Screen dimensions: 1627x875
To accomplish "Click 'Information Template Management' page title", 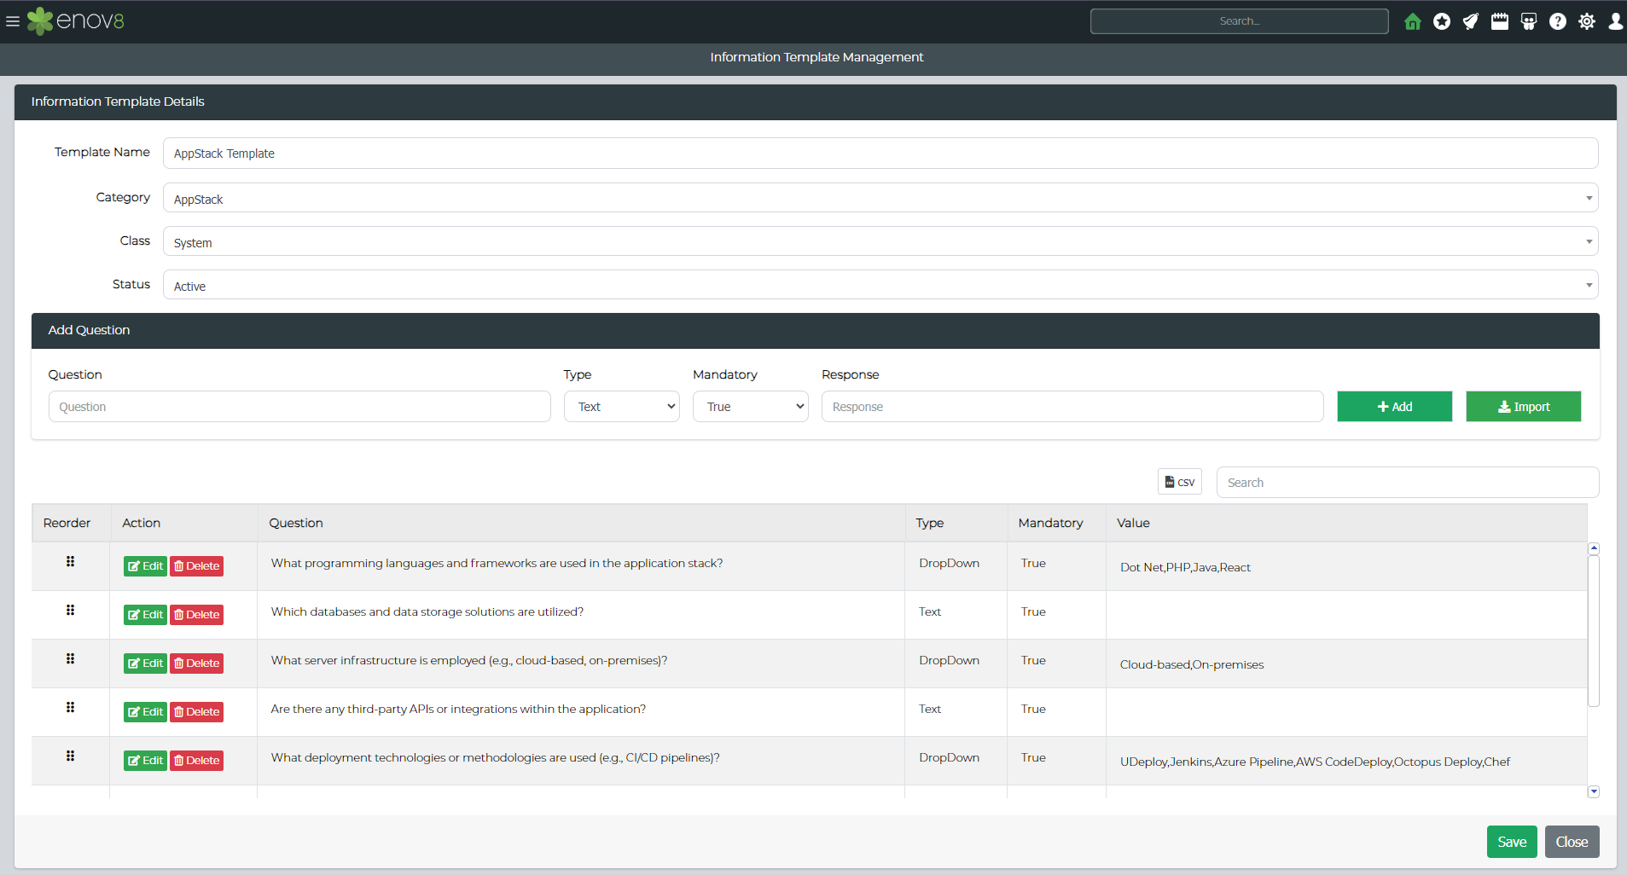I will pos(816,57).
